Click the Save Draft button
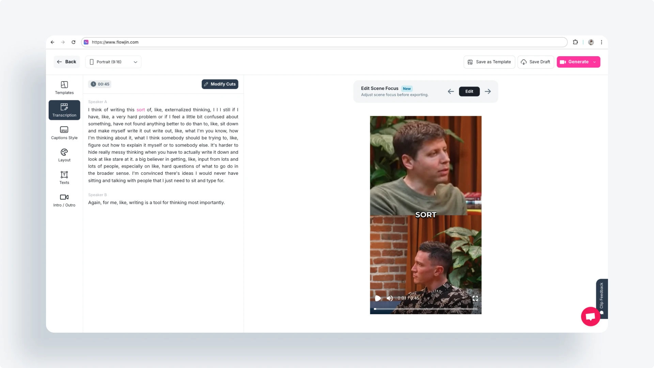The height and width of the screenshot is (368, 654). [x=535, y=62]
